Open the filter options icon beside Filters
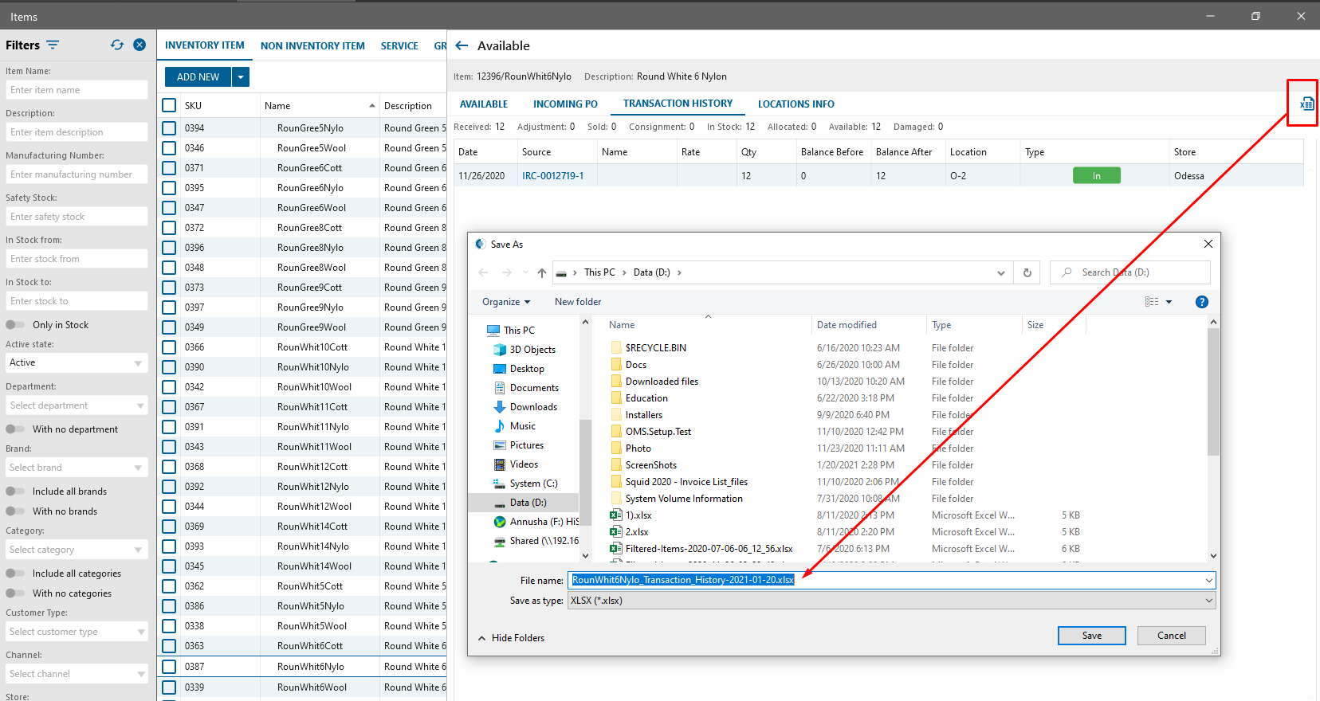The width and height of the screenshot is (1320, 701). click(x=53, y=45)
